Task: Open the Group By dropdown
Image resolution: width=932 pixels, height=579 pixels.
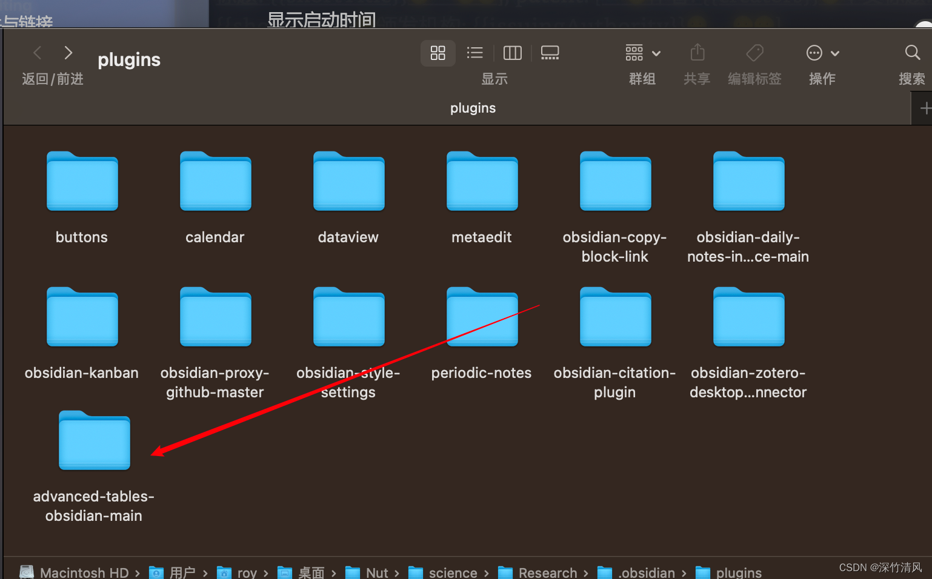Action: 642,53
